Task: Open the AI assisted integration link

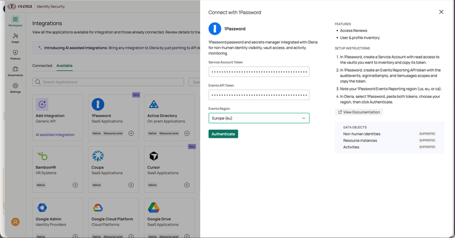Action: pyautogui.click(x=55, y=134)
